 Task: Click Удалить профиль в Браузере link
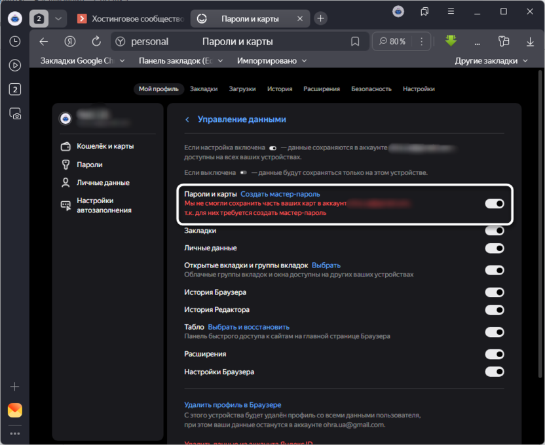point(233,405)
